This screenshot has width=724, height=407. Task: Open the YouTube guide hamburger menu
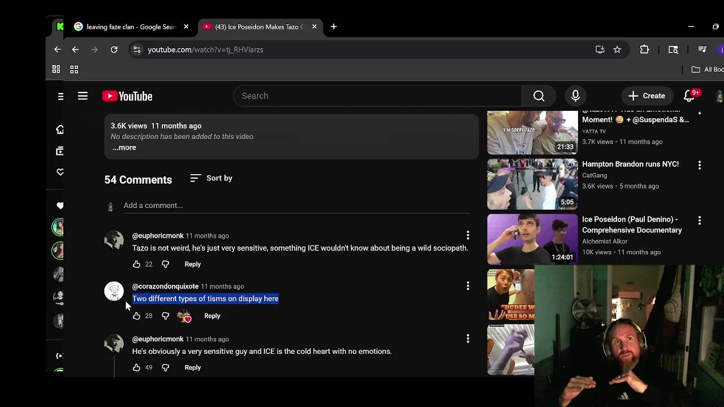point(83,96)
